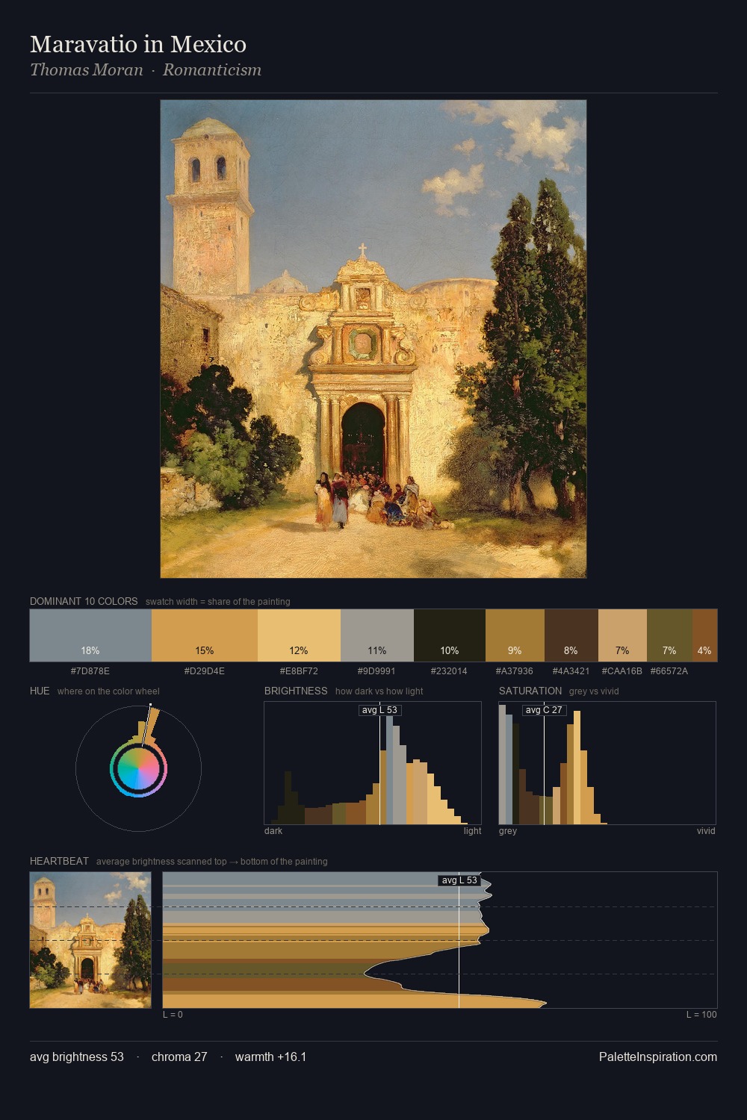Choose the warm grey #9D9991 swatch
The image size is (747, 1120).
tap(377, 635)
